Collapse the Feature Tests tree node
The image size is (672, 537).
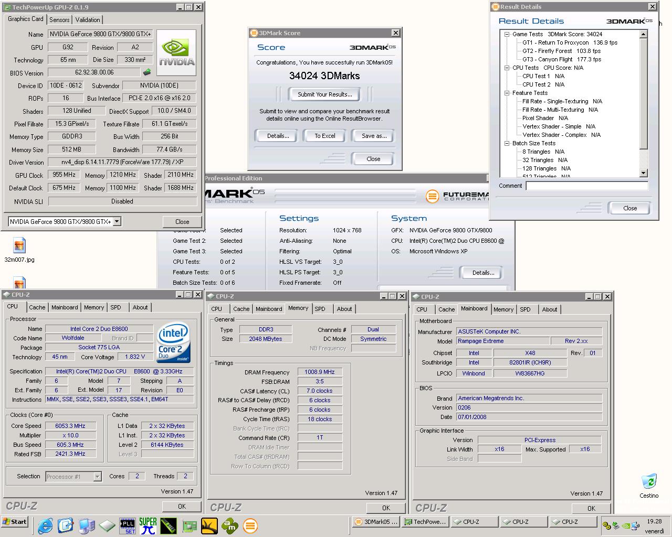(x=507, y=93)
